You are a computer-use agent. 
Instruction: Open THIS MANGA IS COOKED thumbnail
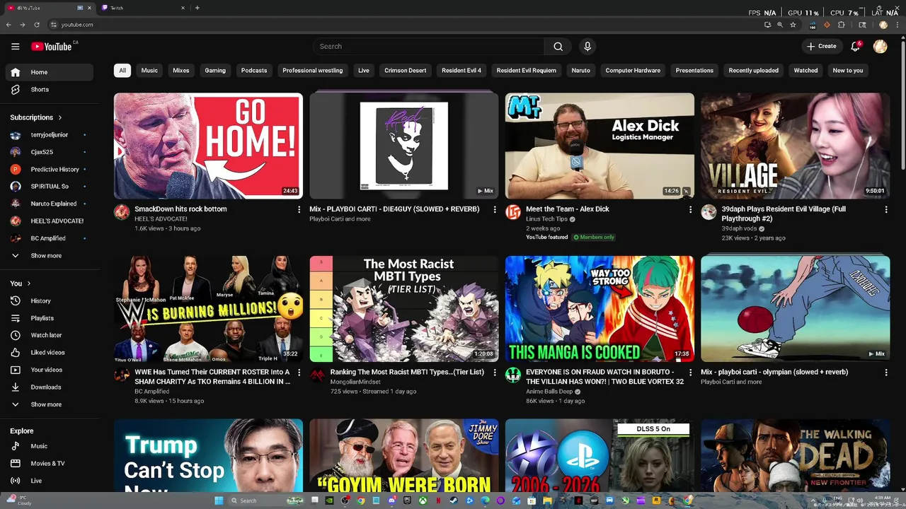coord(600,309)
